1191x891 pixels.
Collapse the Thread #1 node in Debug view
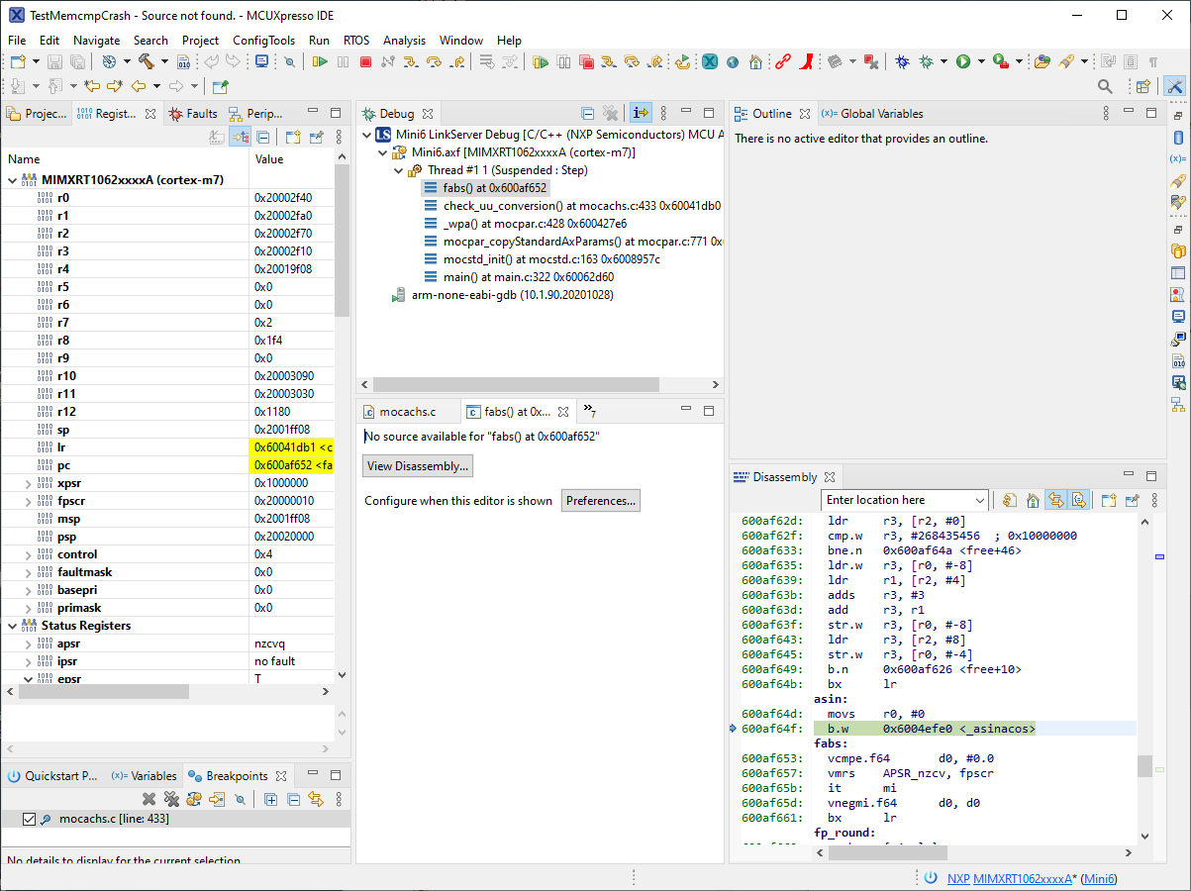(398, 169)
